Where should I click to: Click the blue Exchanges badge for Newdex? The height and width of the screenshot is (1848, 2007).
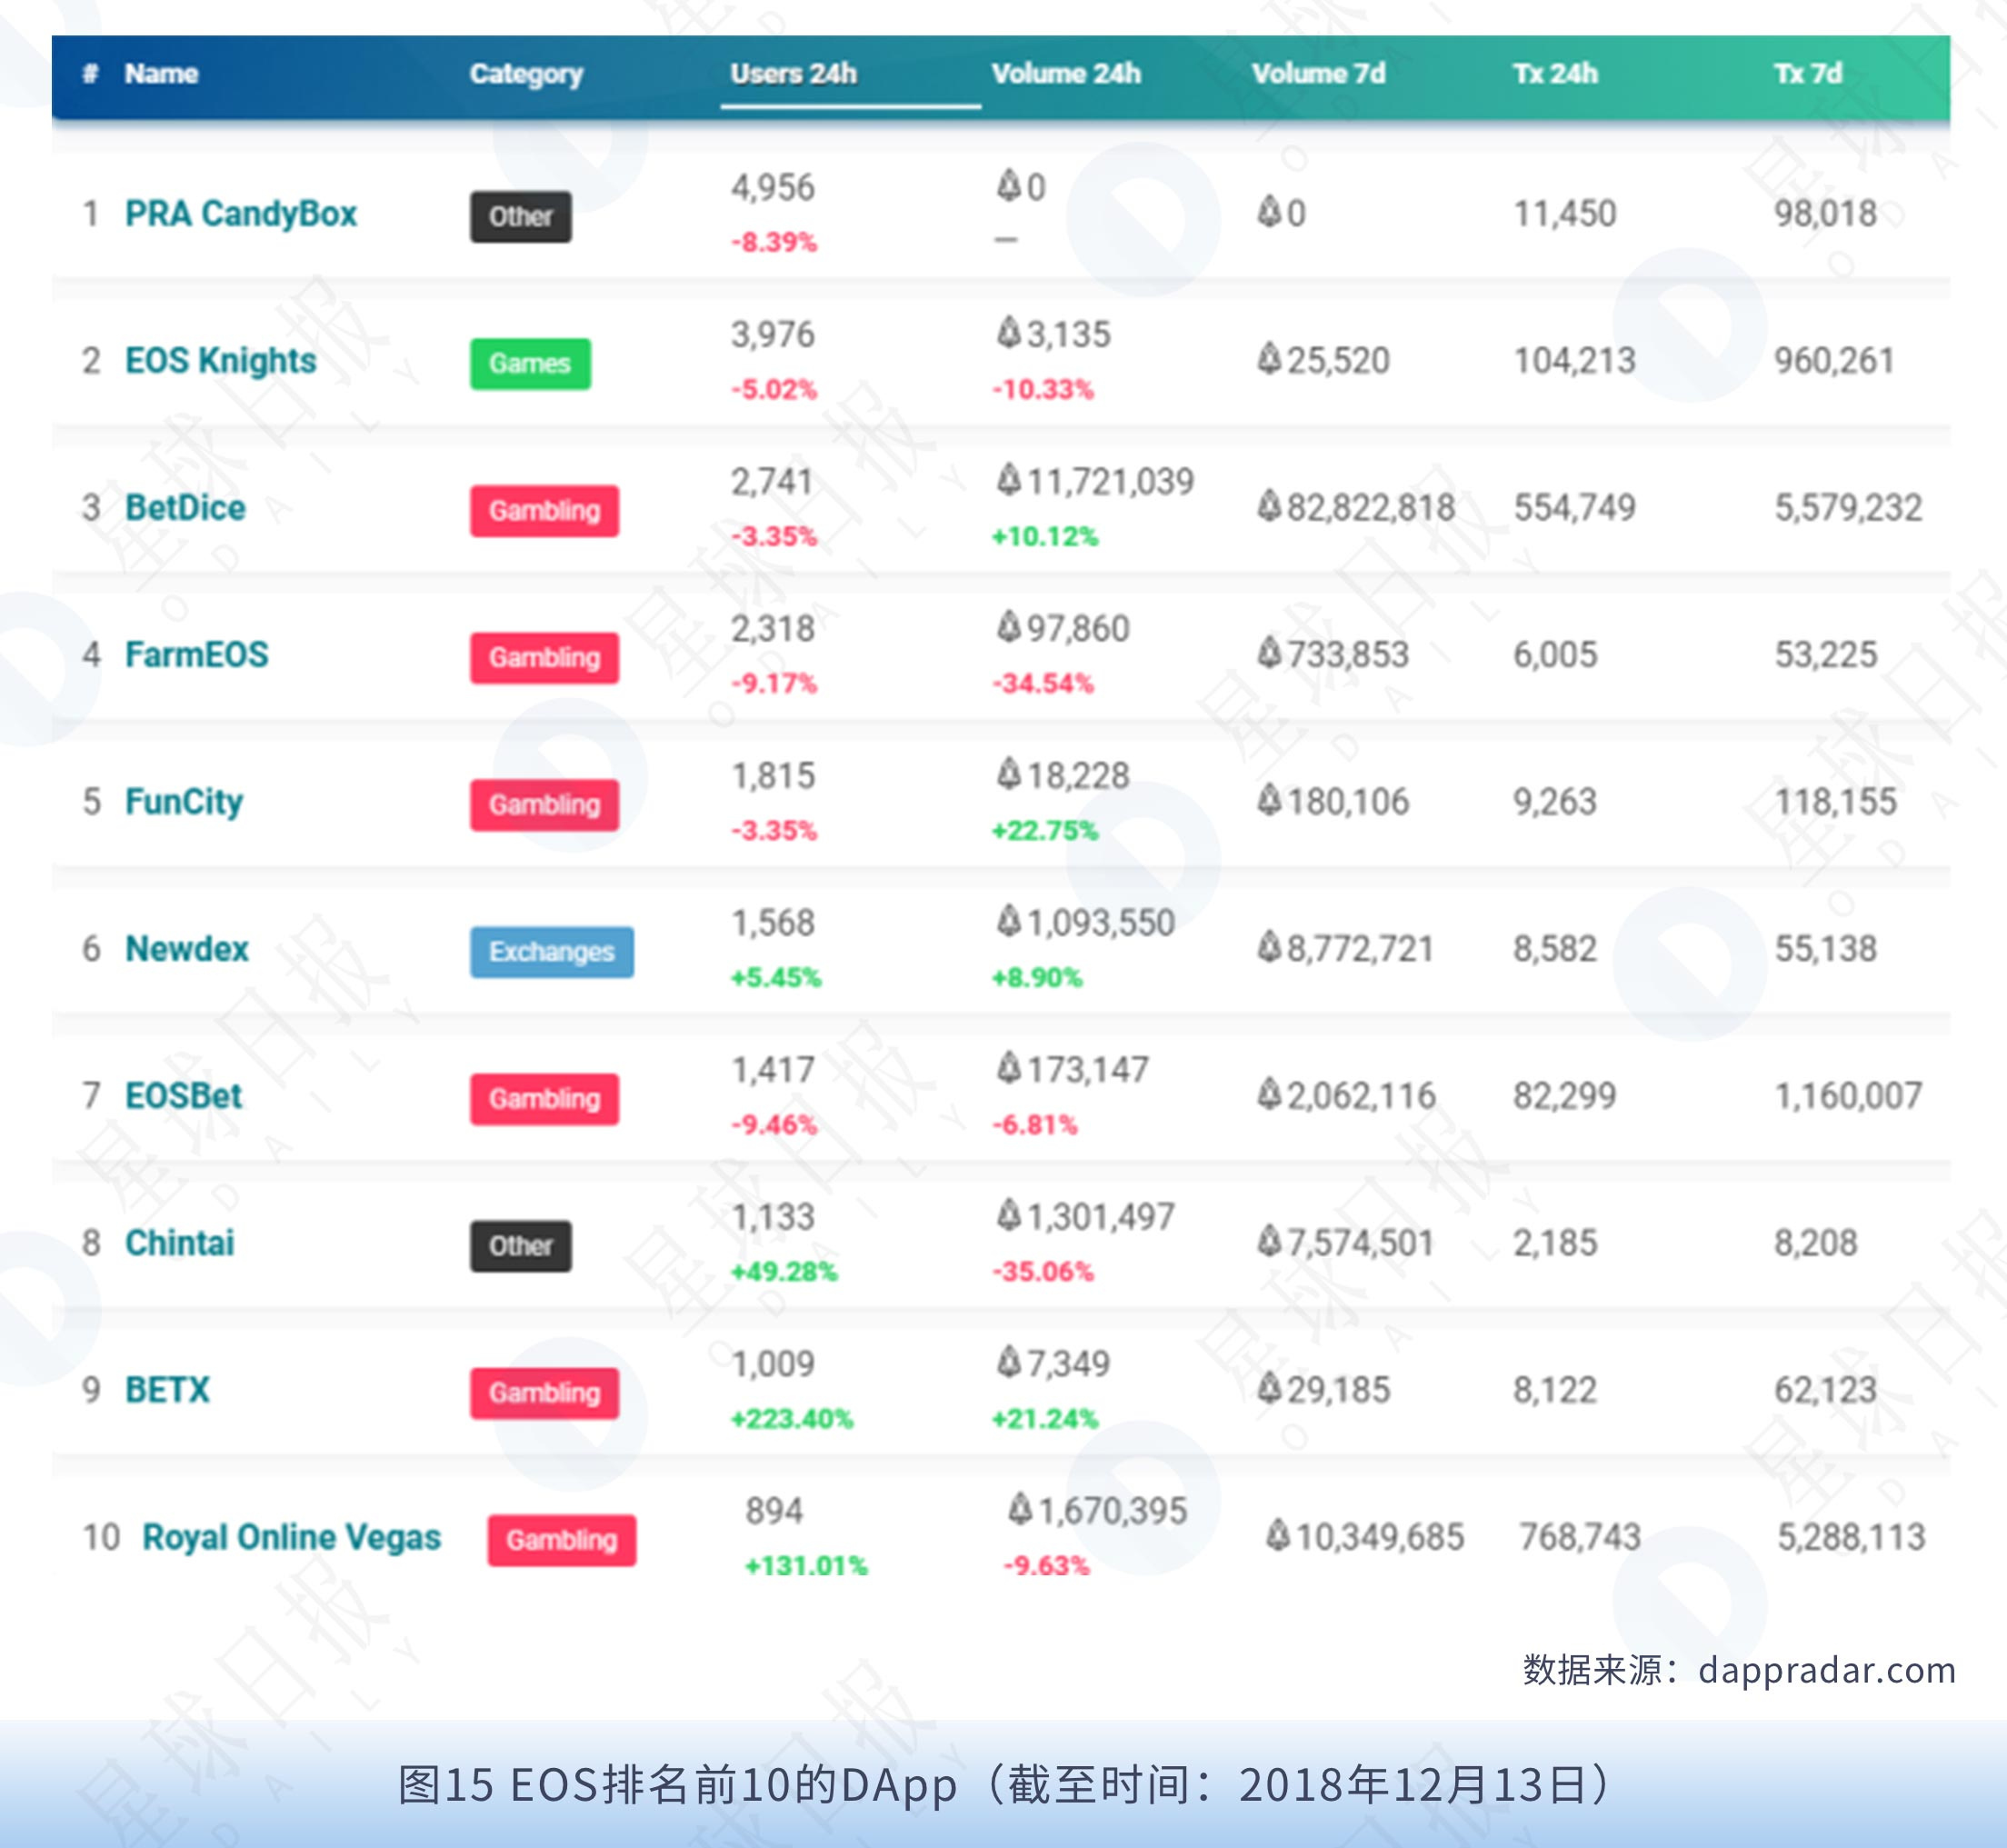pyautogui.click(x=551, y=952)
